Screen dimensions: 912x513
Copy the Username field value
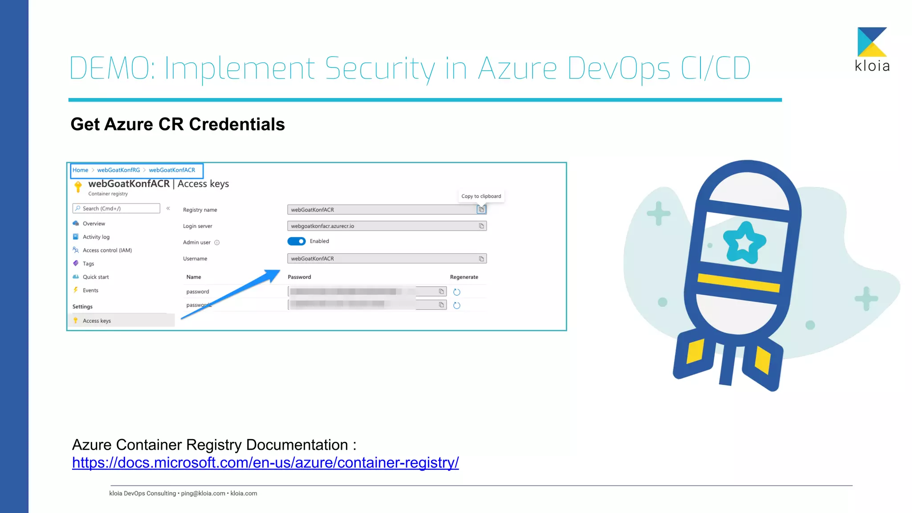tap(481, 259)
